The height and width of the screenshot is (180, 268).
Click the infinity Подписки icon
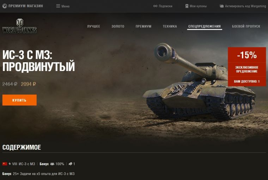pyautogui.click(x=155, y=6)
